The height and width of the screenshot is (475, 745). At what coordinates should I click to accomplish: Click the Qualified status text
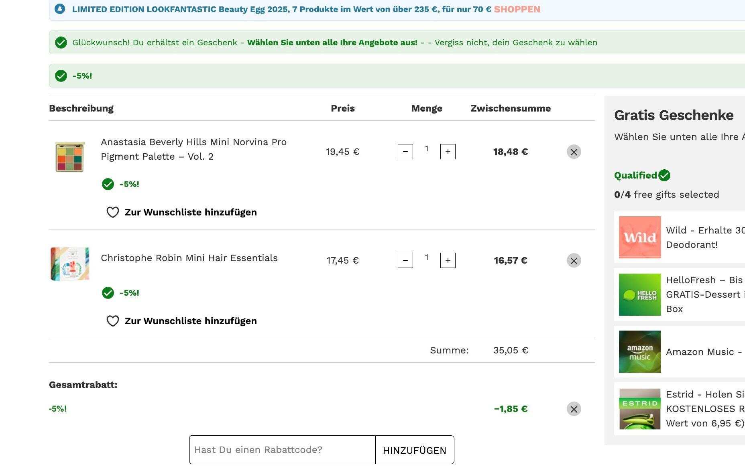tap(635, 175)
